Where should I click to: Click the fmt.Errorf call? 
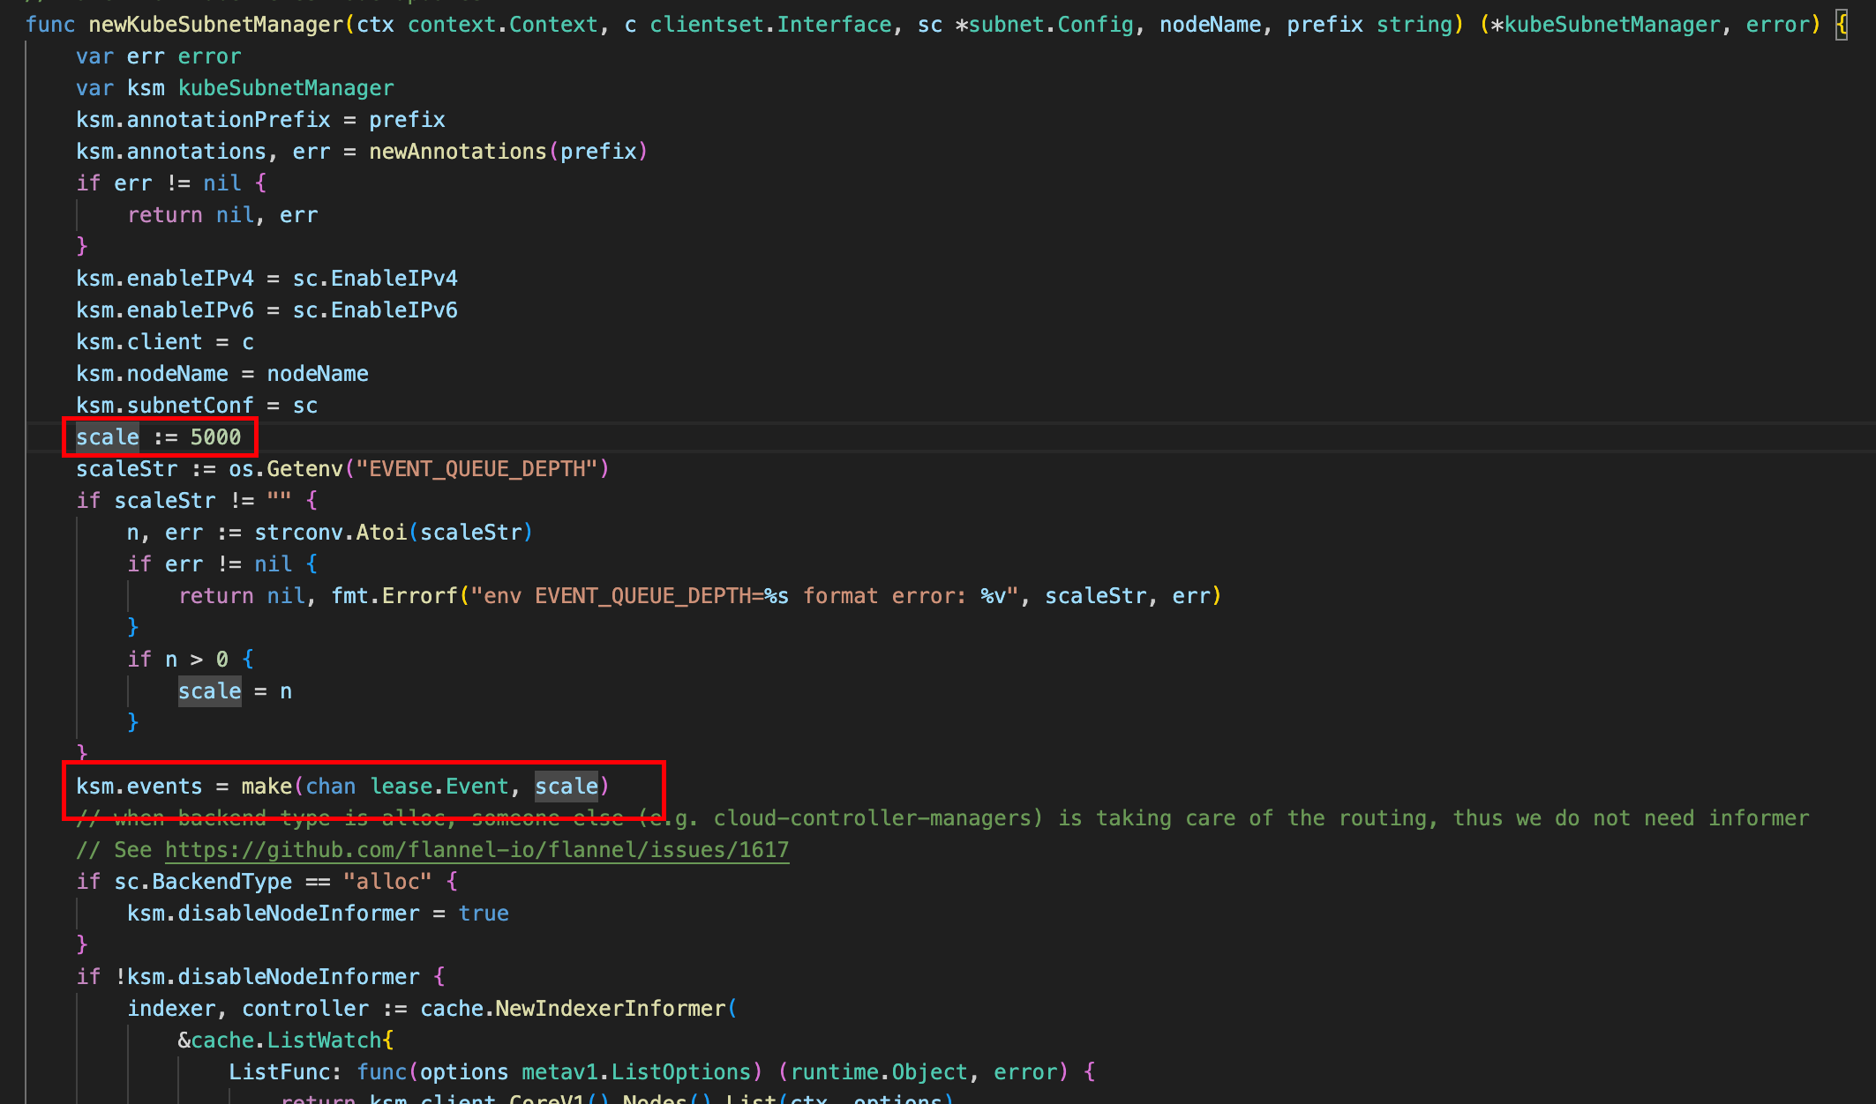coord(394,596)
